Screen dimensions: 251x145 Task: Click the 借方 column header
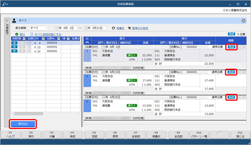[122, 39]
